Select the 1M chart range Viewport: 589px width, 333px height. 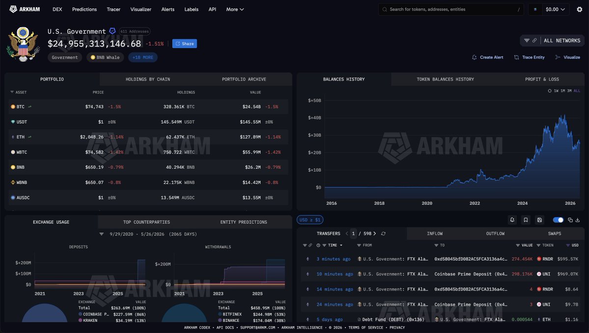(x=562, y=91)
